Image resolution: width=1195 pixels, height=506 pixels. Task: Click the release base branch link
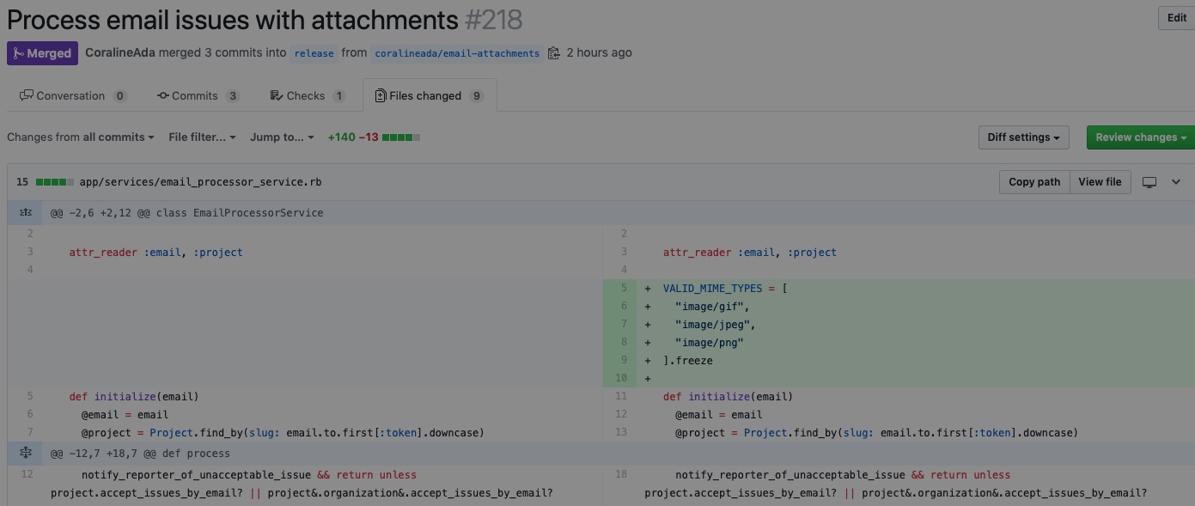click(314, 53)
